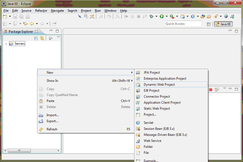
Task: Click the Package Explorer horizontal scrollbar thumb
Action: (x=19, y=151)
